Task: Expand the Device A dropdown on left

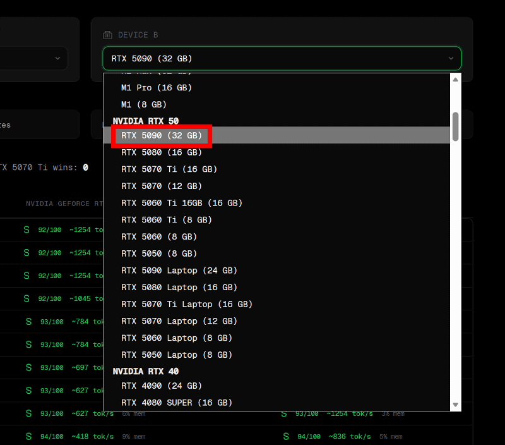Action: point(57,58)
